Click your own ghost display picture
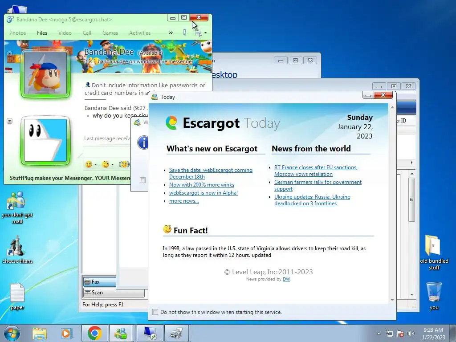456x342 pixels. [x=45, y=140]
